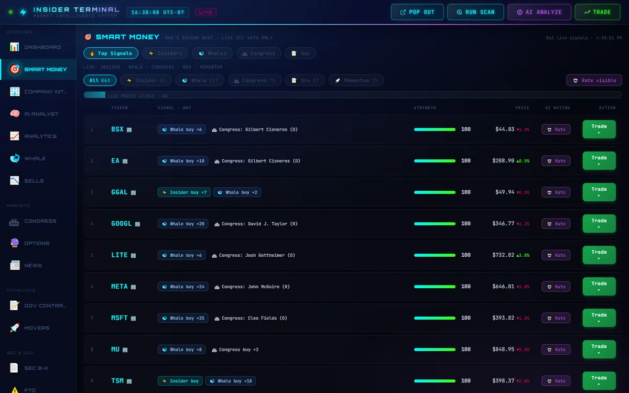The image size is (629, 393).
Task: Open the Sells declining chart icon
Action: point(15,181)
